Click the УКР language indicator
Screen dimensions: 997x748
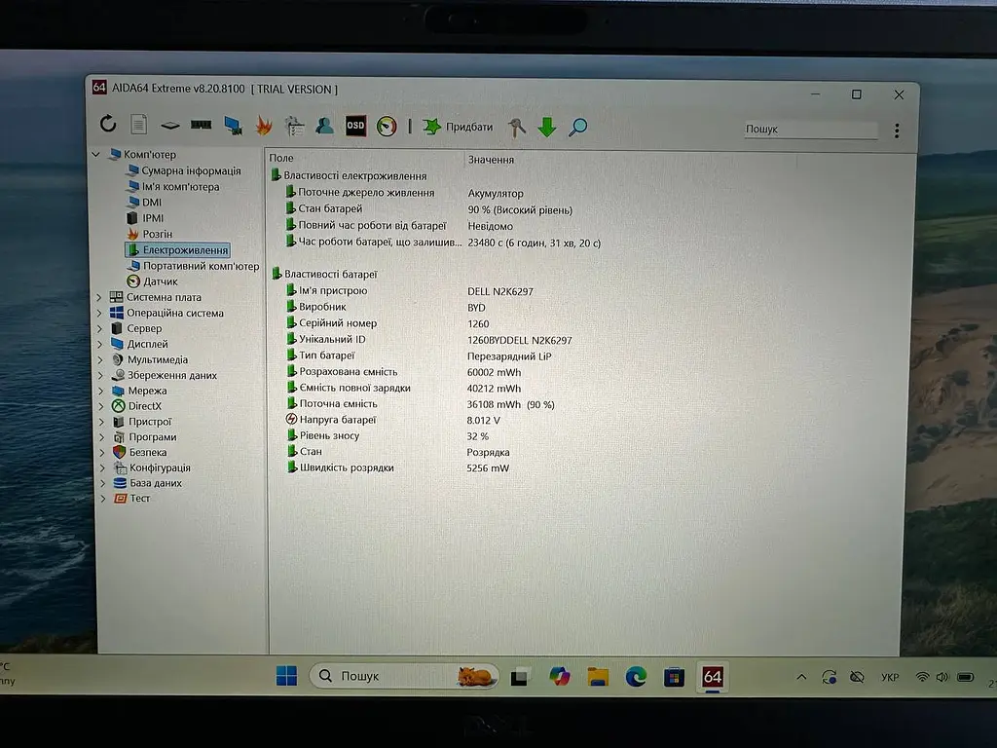pos(890,678)
